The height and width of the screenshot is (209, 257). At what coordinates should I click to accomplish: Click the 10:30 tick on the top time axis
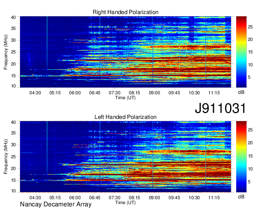194,93
